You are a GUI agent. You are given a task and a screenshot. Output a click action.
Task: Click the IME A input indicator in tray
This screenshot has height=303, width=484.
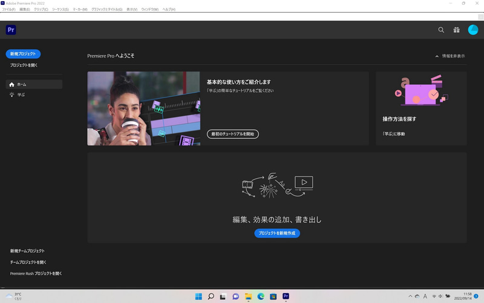[425, 296]
